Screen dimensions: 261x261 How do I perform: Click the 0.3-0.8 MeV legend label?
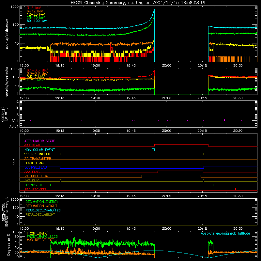37,73
